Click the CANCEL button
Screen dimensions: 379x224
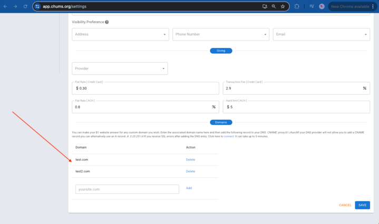click(345, 205)
